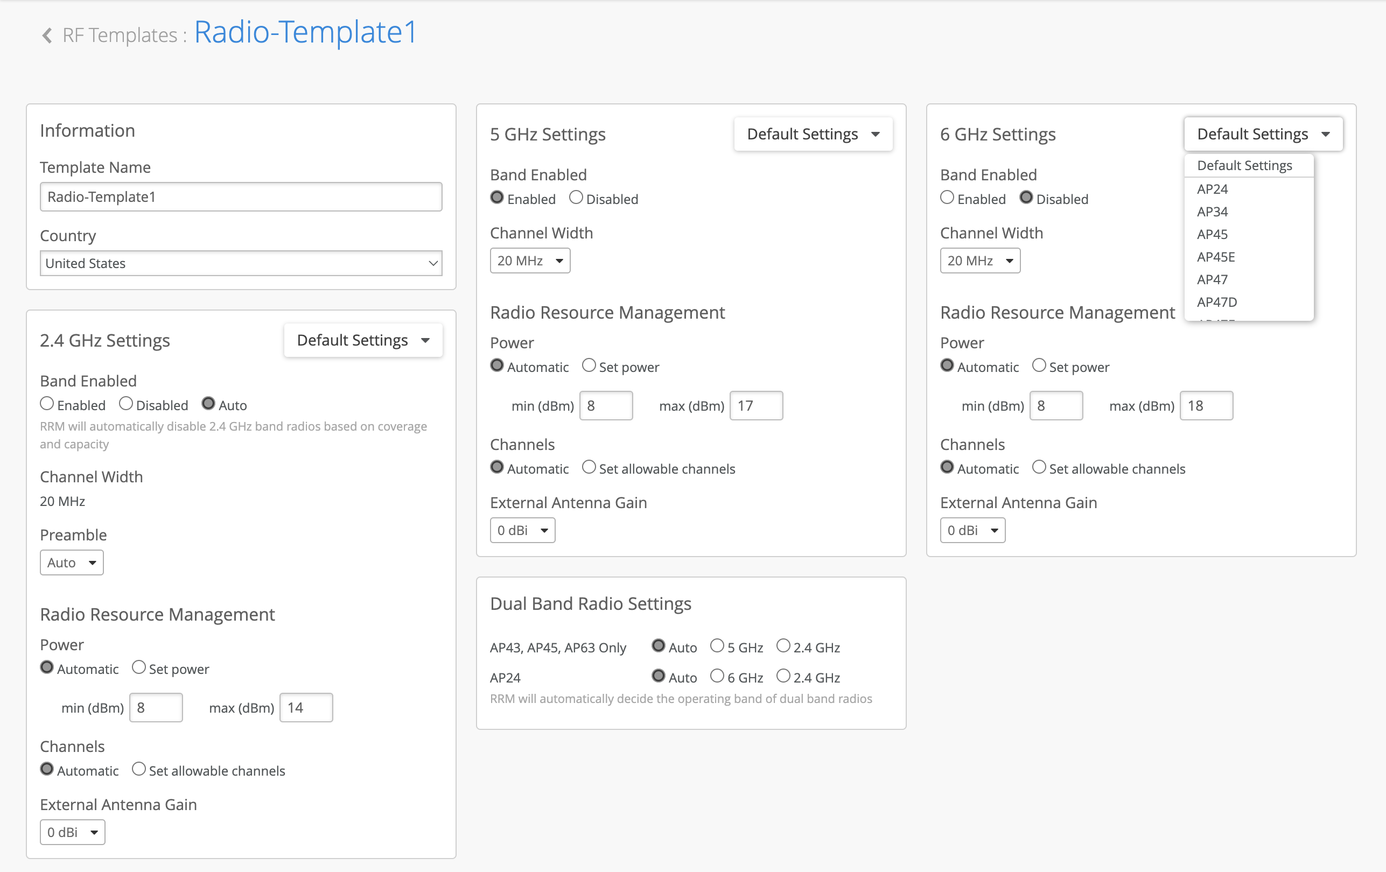Open 5 GHz Default Settings dropdown
The image size is (1386, 872).
point(813,135)
